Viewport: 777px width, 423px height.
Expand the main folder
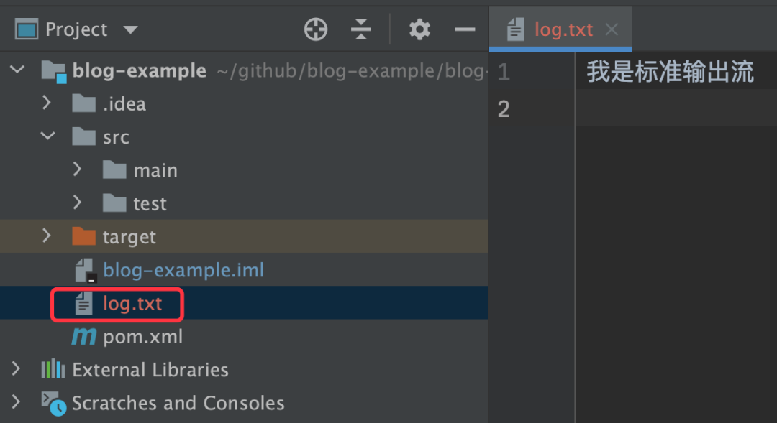(x=78, y=169)
